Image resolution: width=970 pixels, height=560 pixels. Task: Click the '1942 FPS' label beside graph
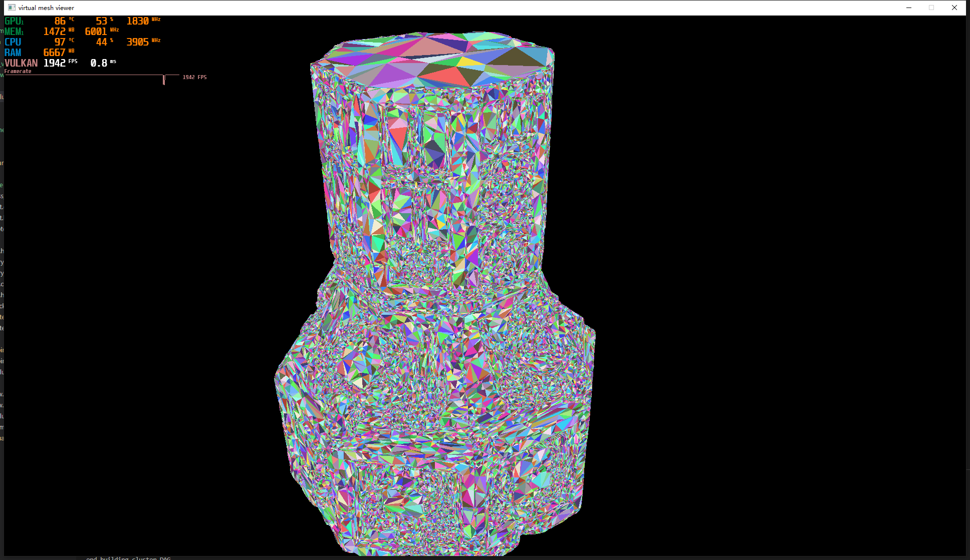click(x=194, y=77)
